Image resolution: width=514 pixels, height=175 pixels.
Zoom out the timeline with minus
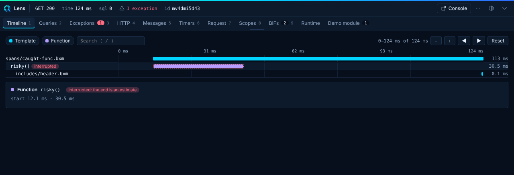pyautogui.click(x=436, y=41)
